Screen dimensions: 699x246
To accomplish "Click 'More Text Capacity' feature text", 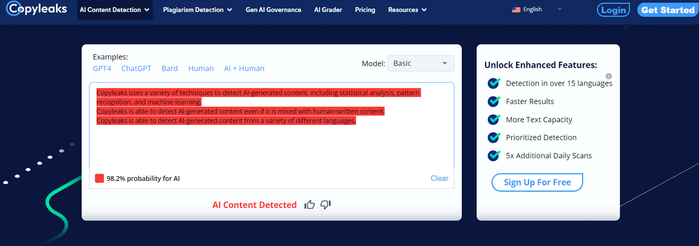I will pyautogui.click(x=539, y=119).
